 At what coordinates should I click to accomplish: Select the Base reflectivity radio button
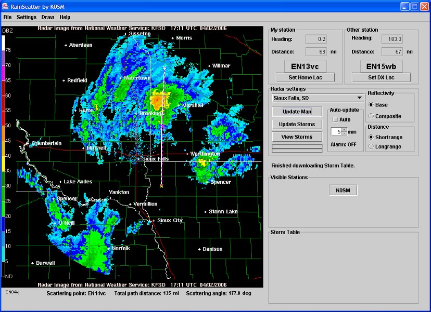click(371, 105)
